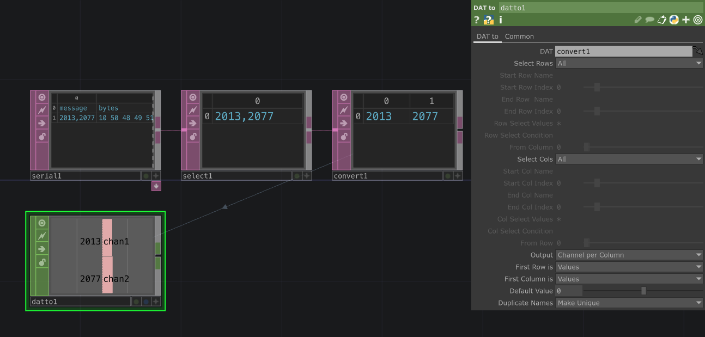This screenshot has width=705, height=337.
Task: Open the Duplicate Names dropdown
Action: 629,303
